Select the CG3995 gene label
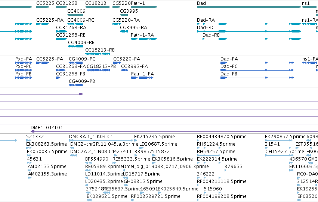Screen dimensions: 318x202 point(129,11)
